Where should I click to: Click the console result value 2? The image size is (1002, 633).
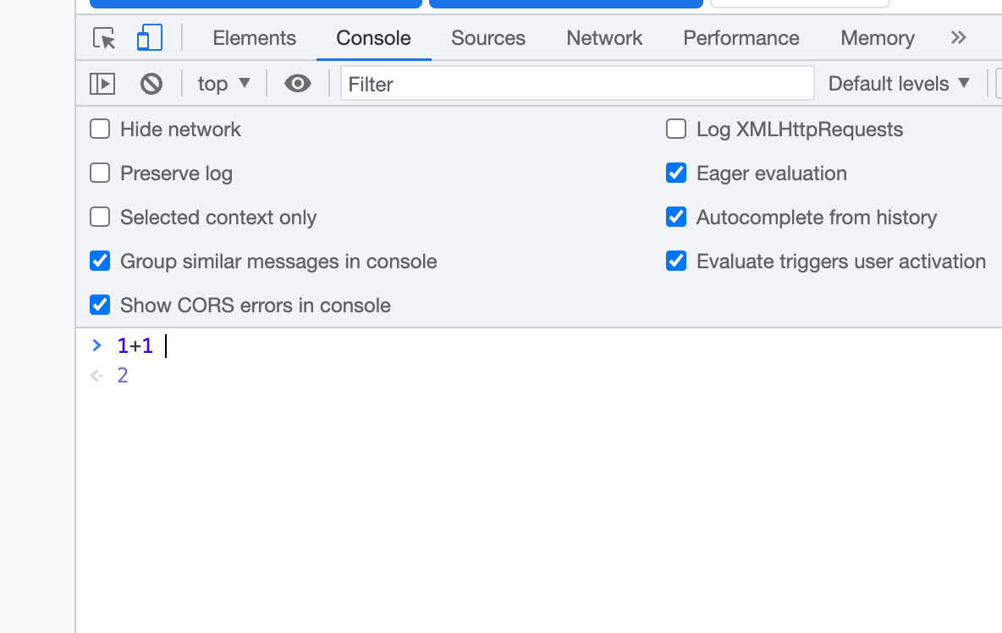123,376
